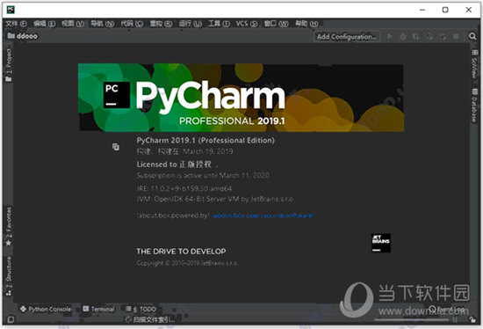
Task: Click the JetBrains logo in About box
Action: (381, 243)
